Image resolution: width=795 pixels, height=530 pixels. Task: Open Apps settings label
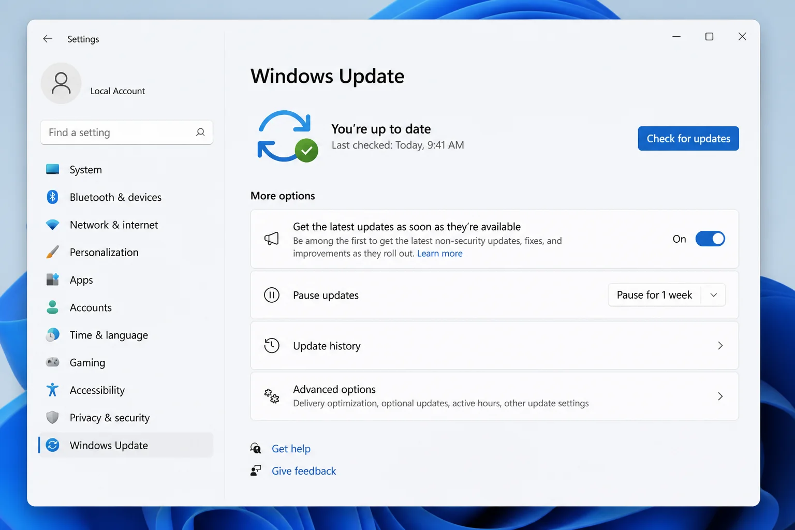pyautogui.click(x=81, y=280)
